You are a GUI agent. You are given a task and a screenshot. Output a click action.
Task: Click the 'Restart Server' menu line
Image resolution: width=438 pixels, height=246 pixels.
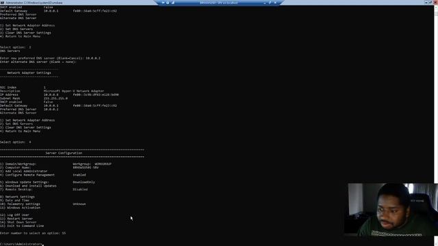pos(16,219)
